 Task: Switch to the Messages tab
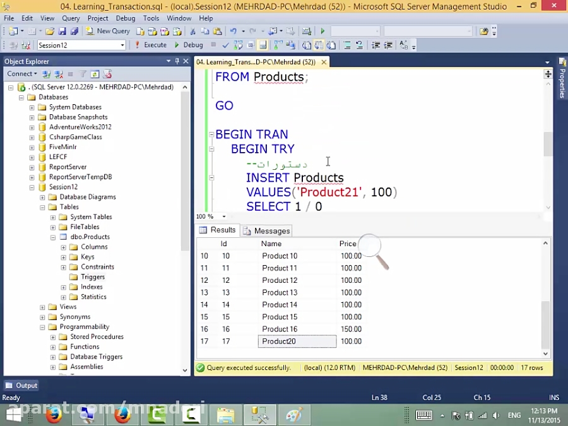point(271,230)
